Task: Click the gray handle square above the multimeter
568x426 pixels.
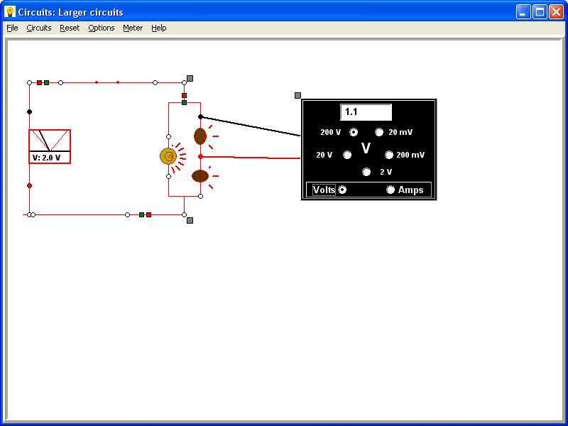Action: (297, 95)
